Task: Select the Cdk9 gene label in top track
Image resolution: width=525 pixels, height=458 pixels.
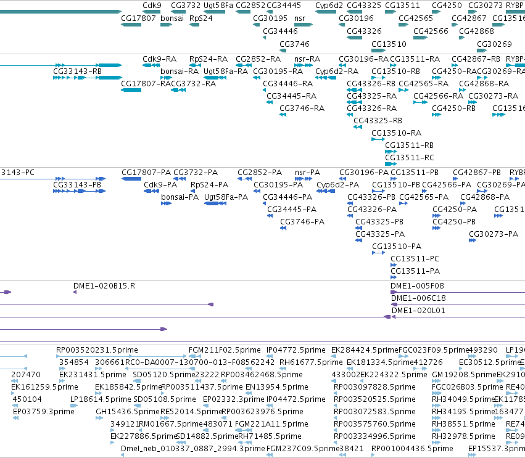Action: (x=152, y=6)
